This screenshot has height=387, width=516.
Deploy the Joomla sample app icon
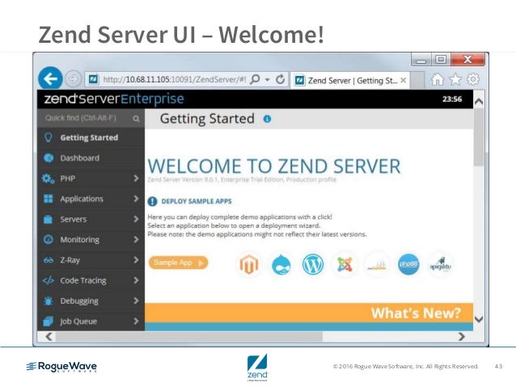click(345, 264)
